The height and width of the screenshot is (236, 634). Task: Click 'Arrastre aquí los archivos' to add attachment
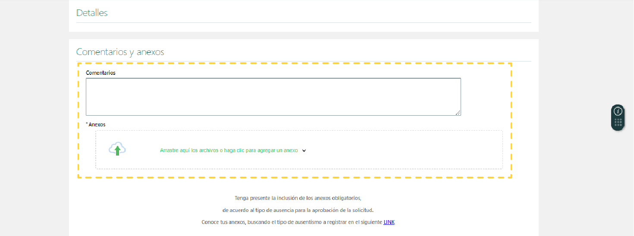229,151
